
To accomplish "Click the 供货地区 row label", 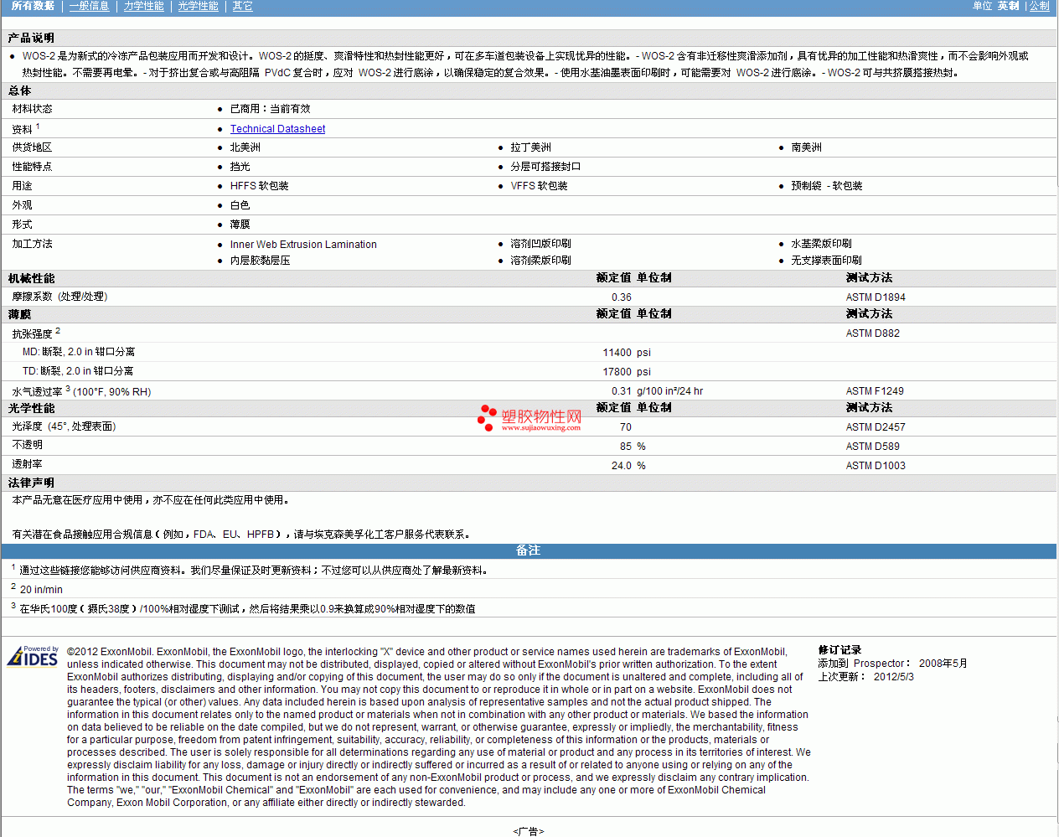I will tap(32, 147).
